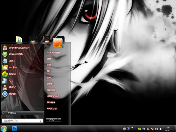Open the clock showing 14:31
This screenshot has width=176, height=132.
169,129
